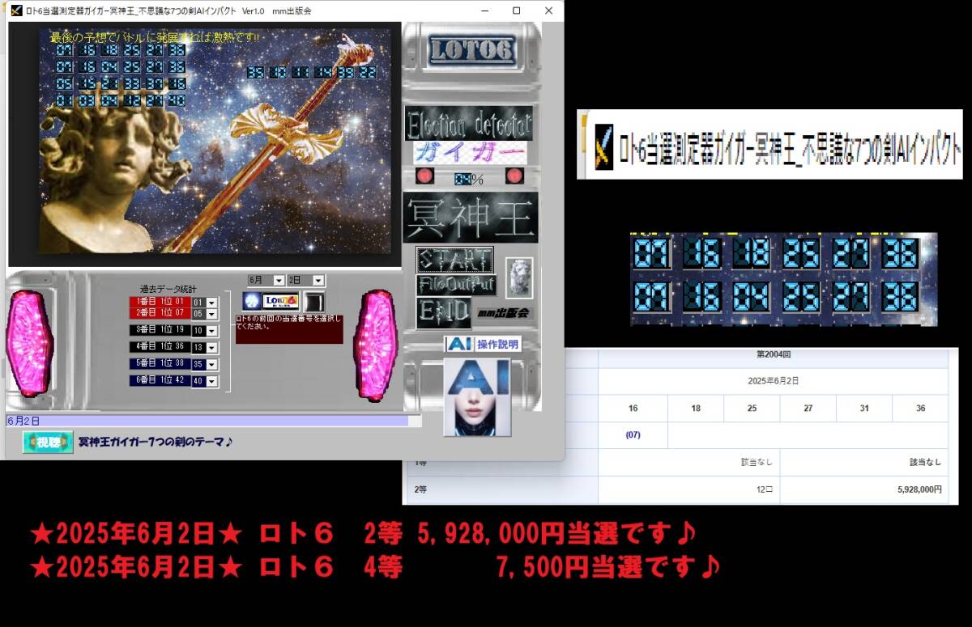This screenshot has width=972, height=627.
Task: Click the 冥神王 title graphic
Action: (470, 217)
